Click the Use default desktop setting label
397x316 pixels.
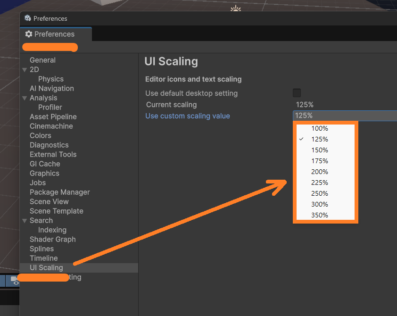[191, 93]
